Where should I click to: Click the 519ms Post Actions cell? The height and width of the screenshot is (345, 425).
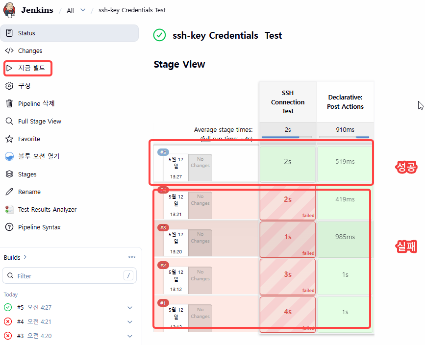coord(345,164)
